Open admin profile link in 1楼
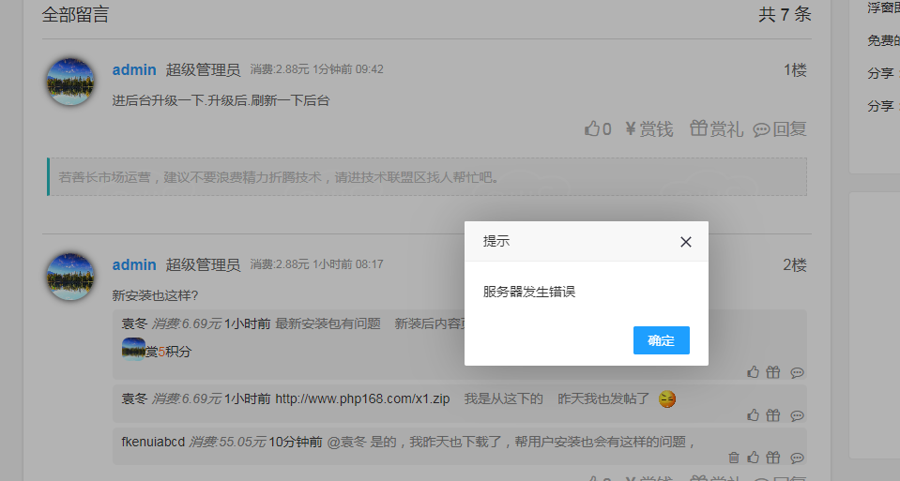900x481 pixels. 134,70
